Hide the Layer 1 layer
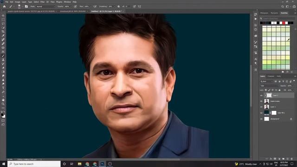This screenshot has height=167, width=297. 261,107
